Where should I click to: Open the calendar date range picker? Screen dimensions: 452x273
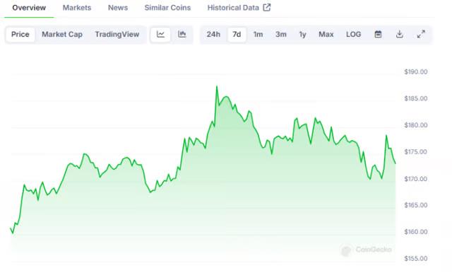tap(378, 35)
